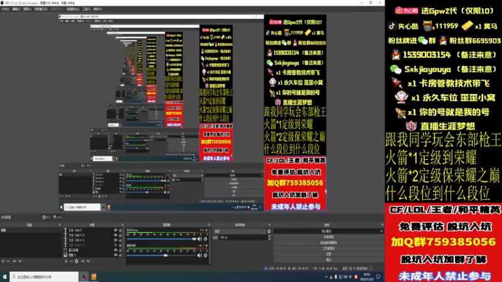502x282 pixels.
Task: Add a new scene with the plus icon
Action: click(x=3, y=261)
